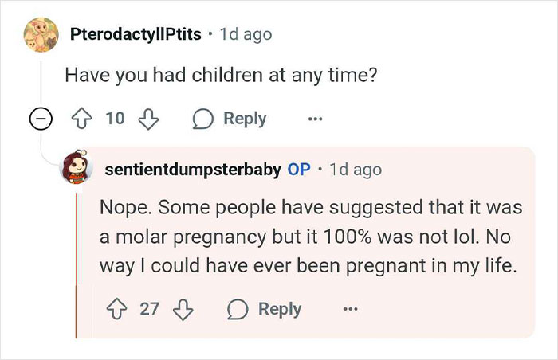558x360 pixels.
Task: Open three-dot menu on sentientdumpsterbaby's reply
Action: pyautogui.click(x=351, y=309)
